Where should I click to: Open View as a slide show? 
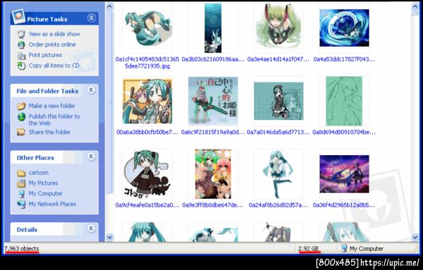54,34
